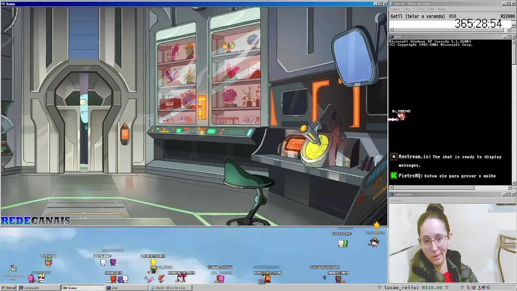Click the chat console title bar icon
Viewport: 517px width, 291px height.
[391, 37]
